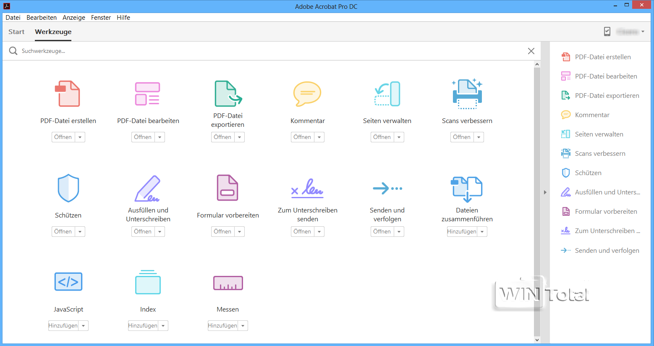Click the Dateien zusammenführen tool icon
The width and height of the screenshot is (654, 346).
click(x=467, y=189)
